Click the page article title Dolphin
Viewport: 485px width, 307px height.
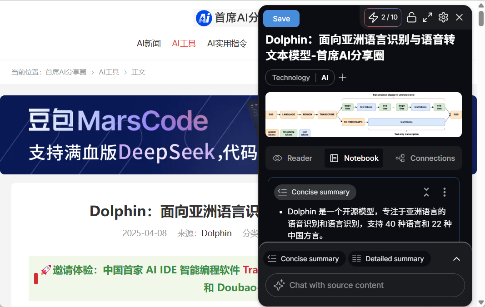174,212
